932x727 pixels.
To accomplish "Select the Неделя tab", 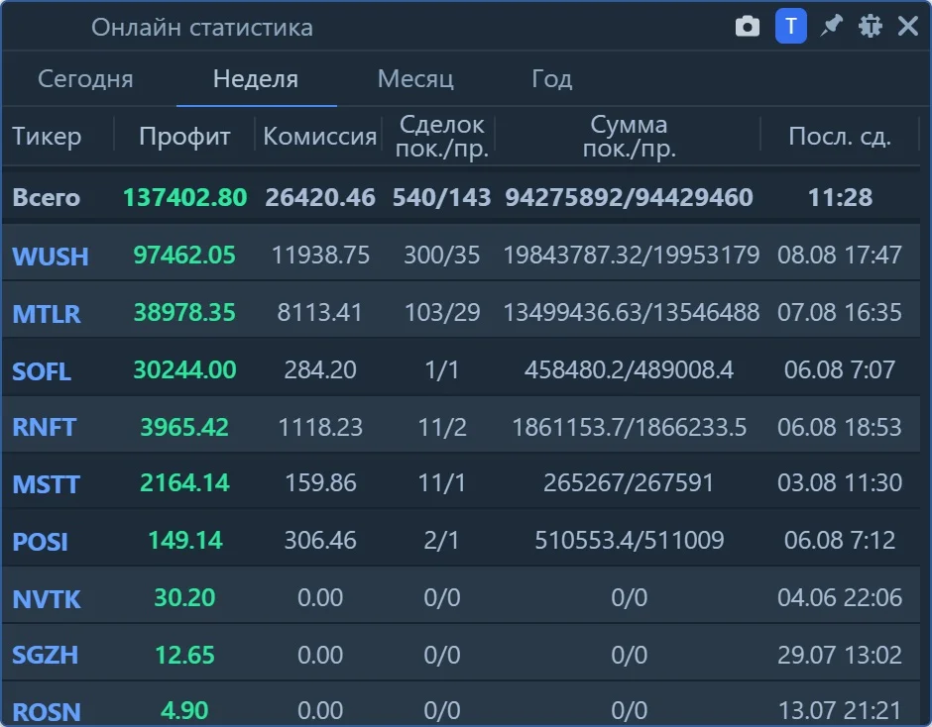I will point(256,79).
